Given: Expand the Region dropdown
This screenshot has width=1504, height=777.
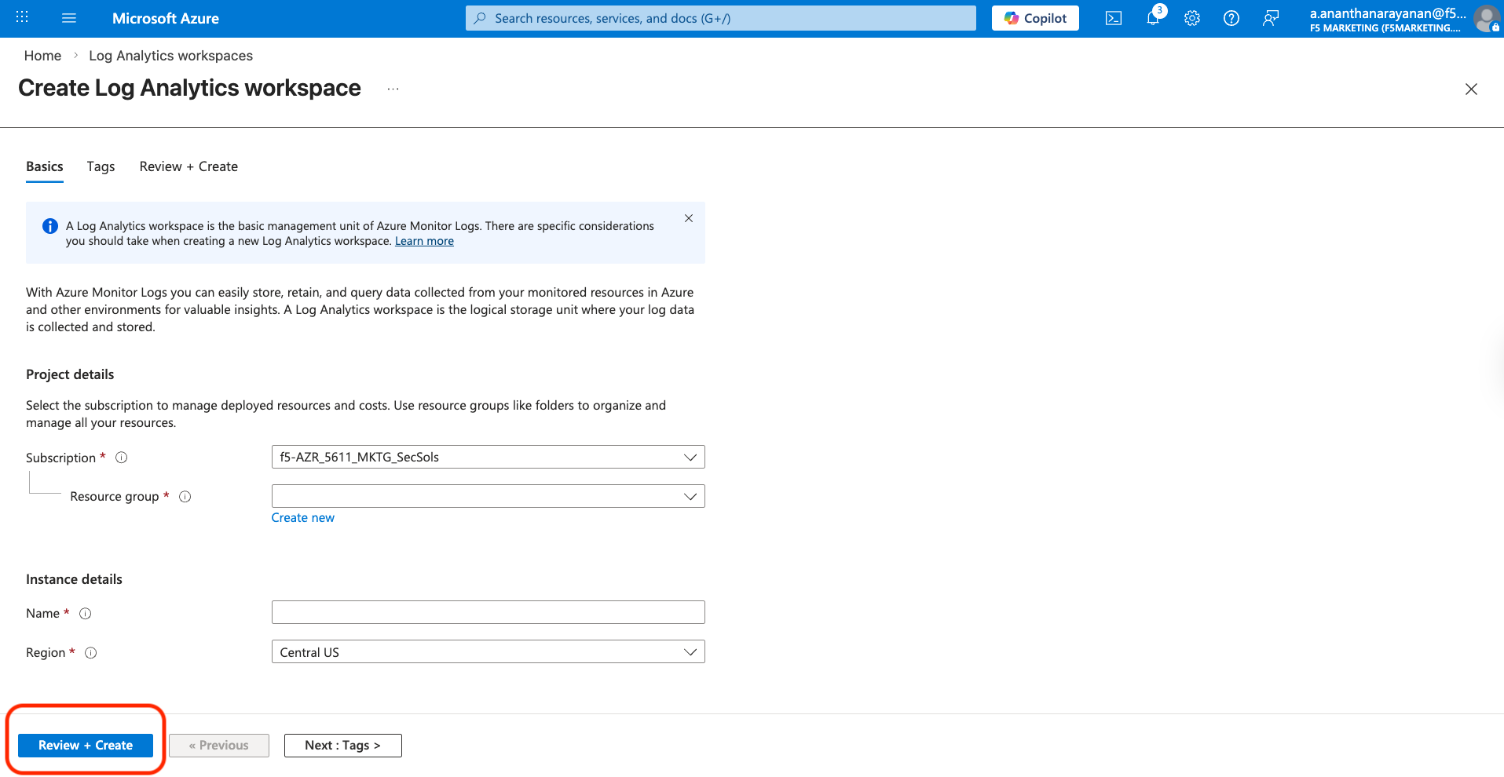Looking at the screenshot, I should coord(488,652).
